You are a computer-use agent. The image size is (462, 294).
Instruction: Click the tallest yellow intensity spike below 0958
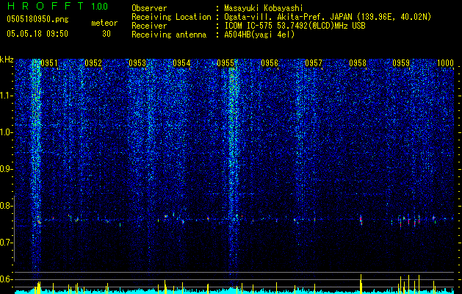361,284
